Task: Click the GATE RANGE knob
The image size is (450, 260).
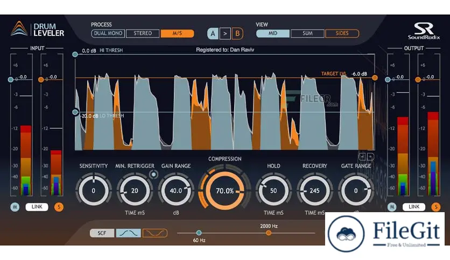Action: coord(356,190)
